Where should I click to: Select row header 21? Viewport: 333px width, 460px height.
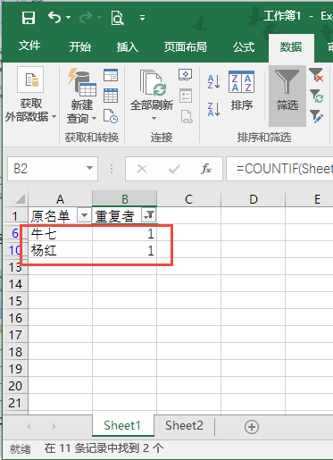coord(15,403)
